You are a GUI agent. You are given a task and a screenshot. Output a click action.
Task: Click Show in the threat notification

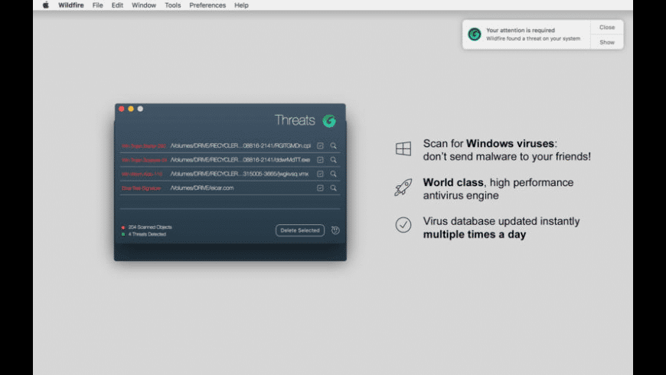607,42
